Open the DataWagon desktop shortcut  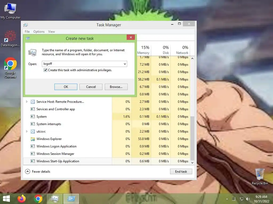[10, 39]
